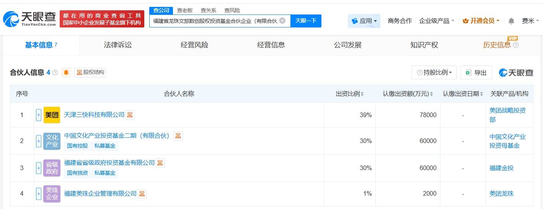Click structure icon beside 福建美珠企业管理有限公司
This screenshot has height=209, width=543.
click(142, 194)
